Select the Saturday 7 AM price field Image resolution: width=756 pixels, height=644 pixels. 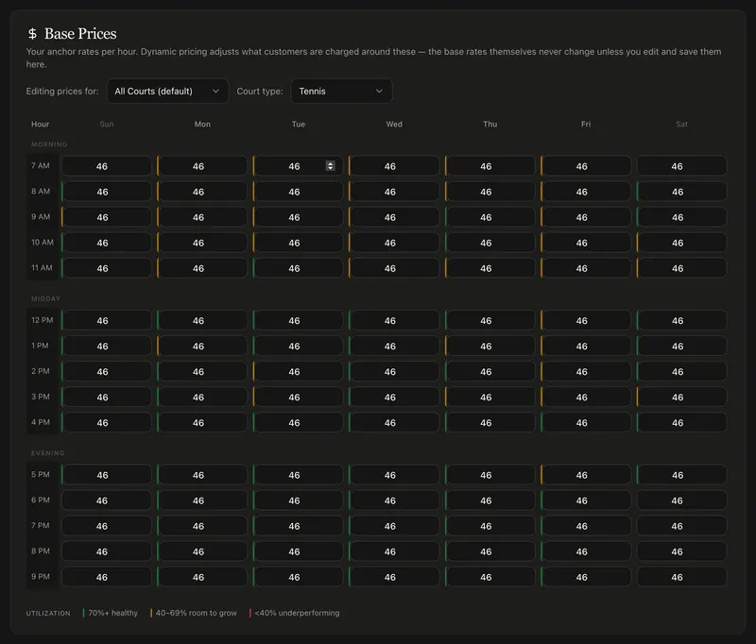click(x=681, y=166)
